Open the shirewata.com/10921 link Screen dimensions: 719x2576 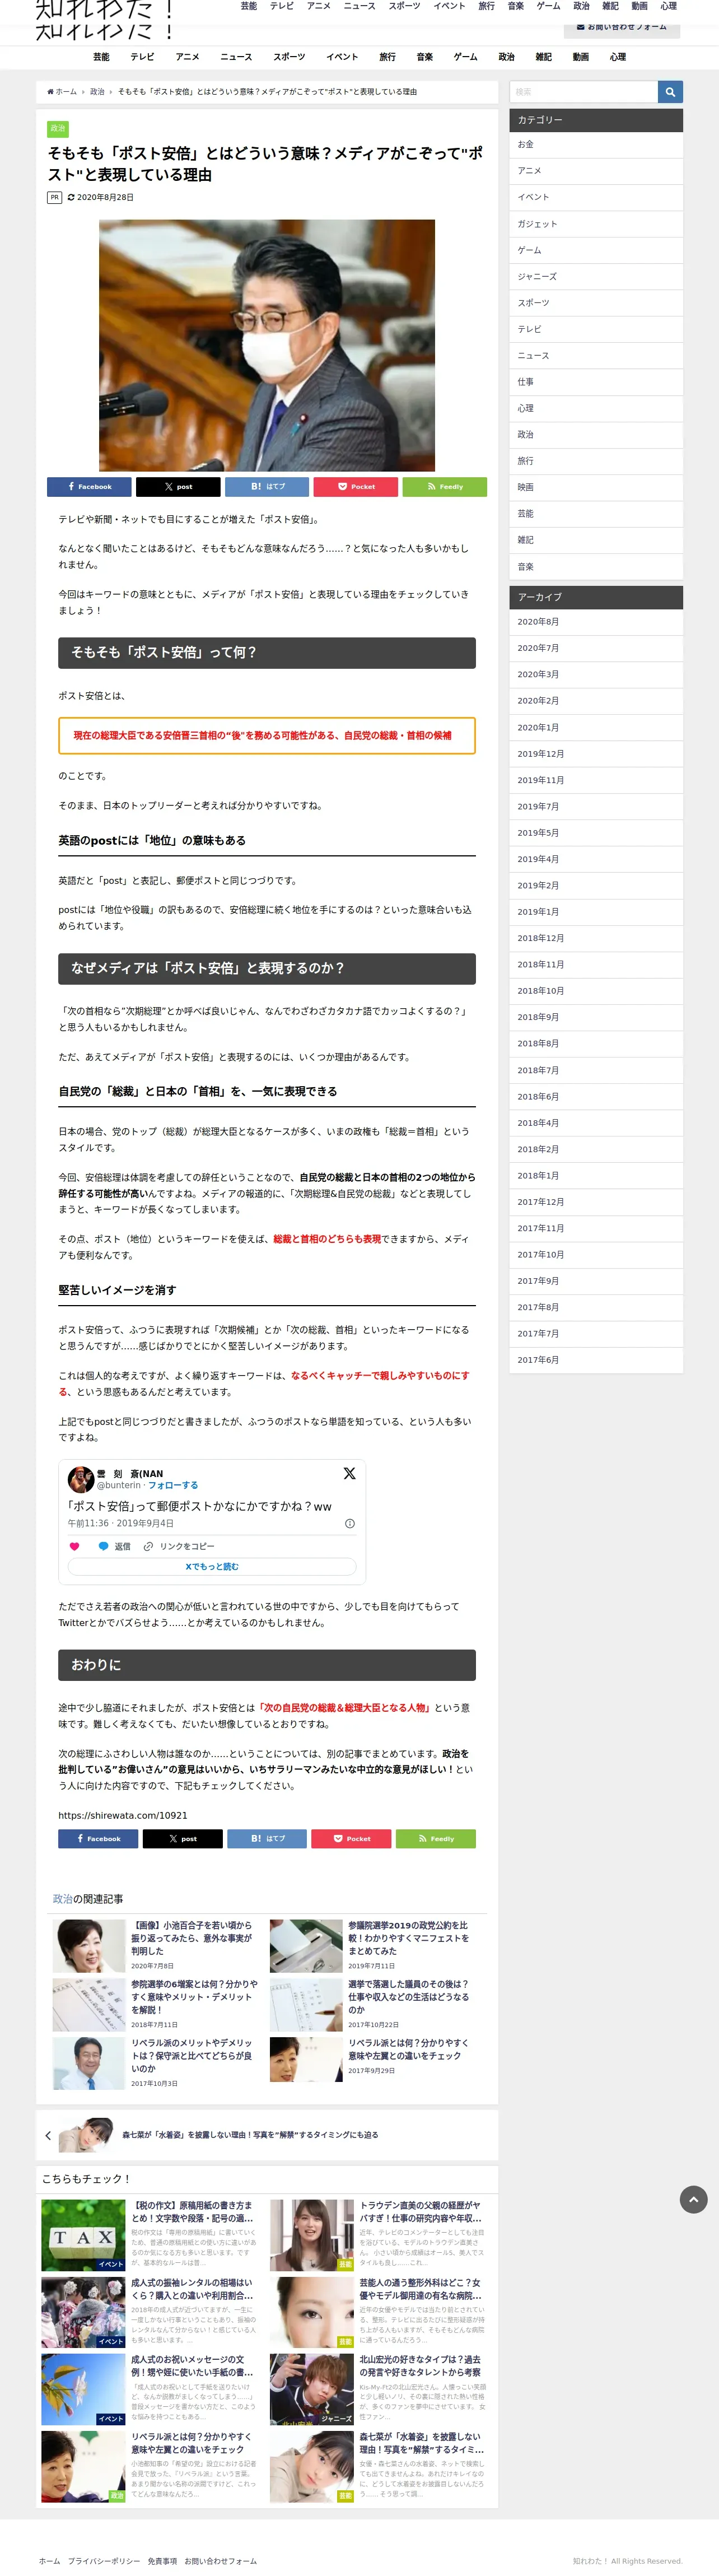[123, 1815]
